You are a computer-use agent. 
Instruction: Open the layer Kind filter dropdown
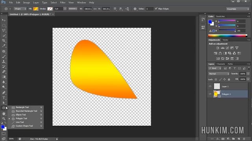pyautogui.click(x=215, y=68)
